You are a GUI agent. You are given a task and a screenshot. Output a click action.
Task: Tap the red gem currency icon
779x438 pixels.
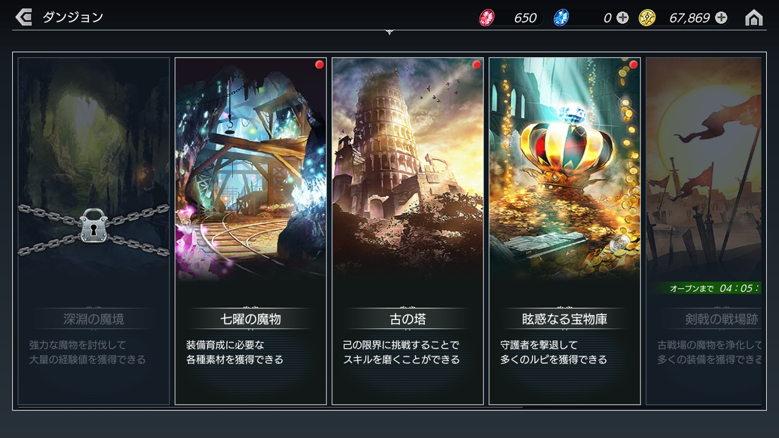[487, 18]
